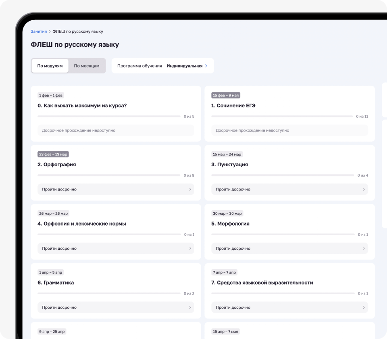Open the "Индивидуальная" program dropdown

click(x=185, y=65)
